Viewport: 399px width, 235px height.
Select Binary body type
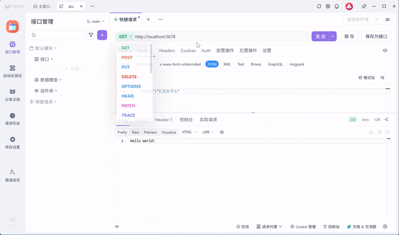(256, 64)
